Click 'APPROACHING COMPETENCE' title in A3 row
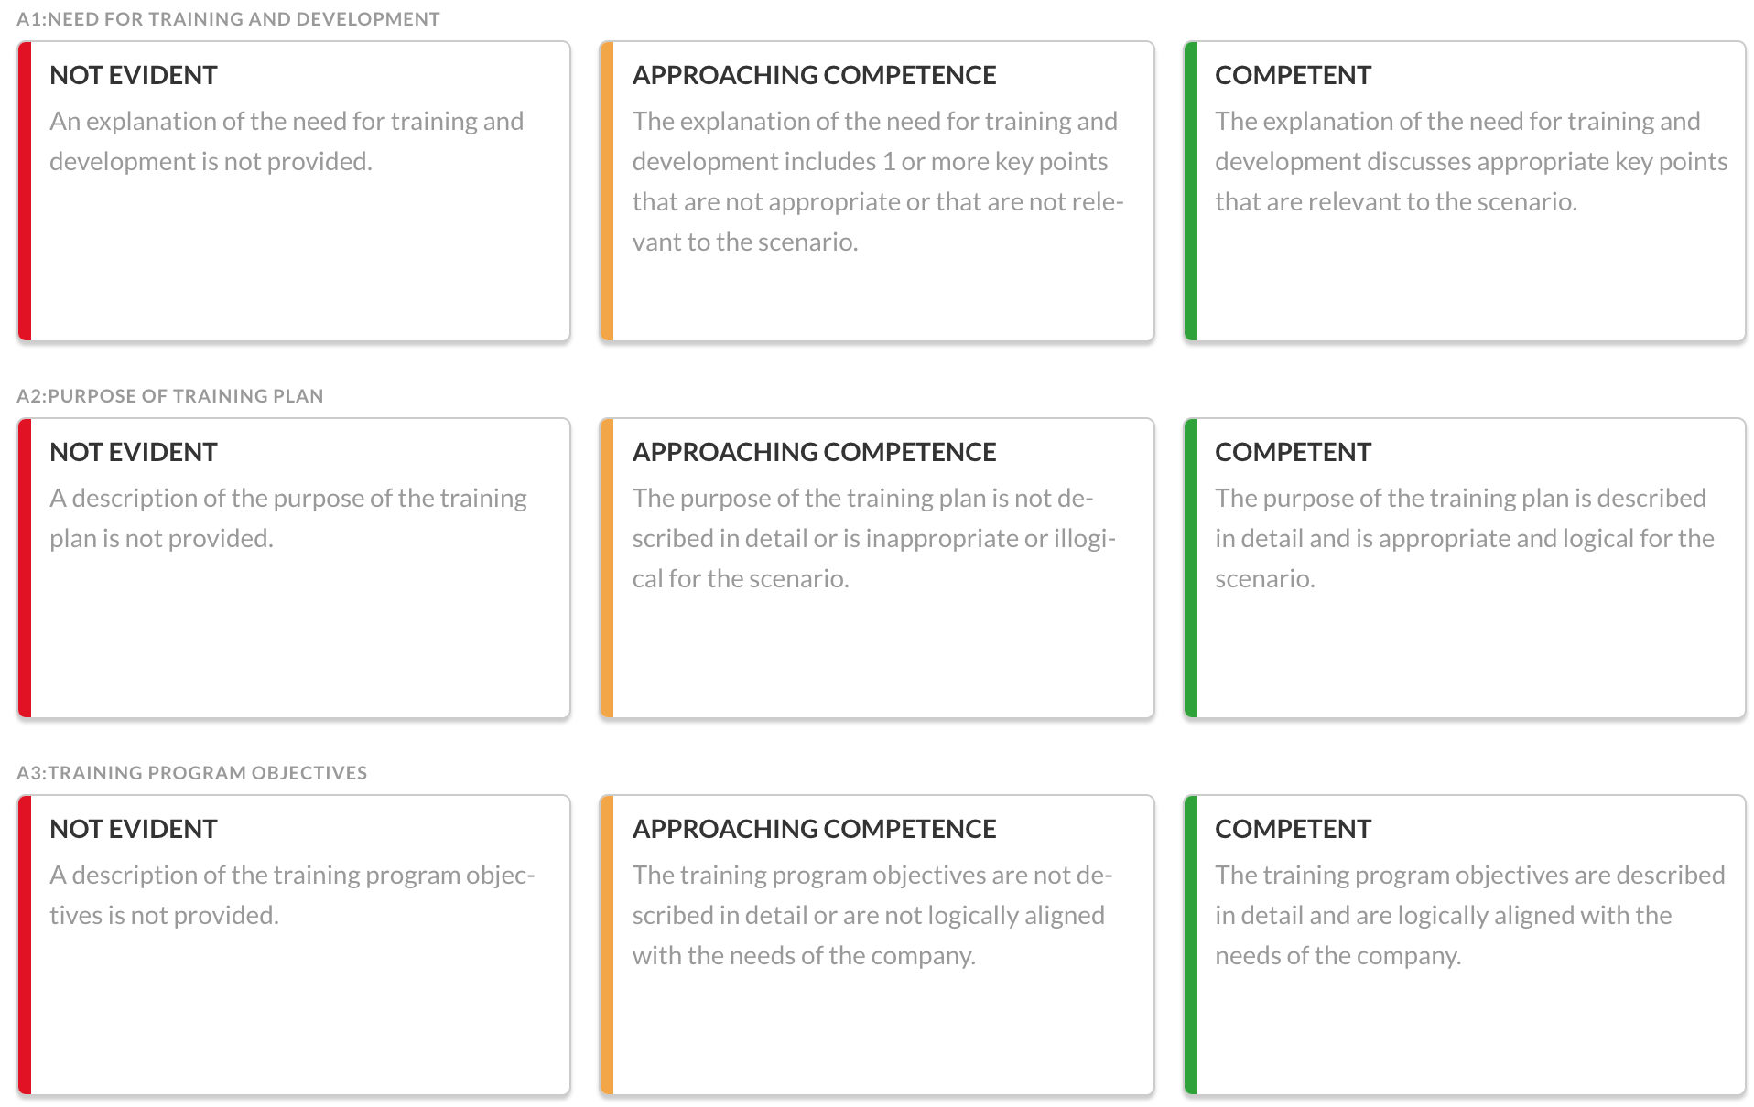1754x1107 pixels. click(814, 829)
